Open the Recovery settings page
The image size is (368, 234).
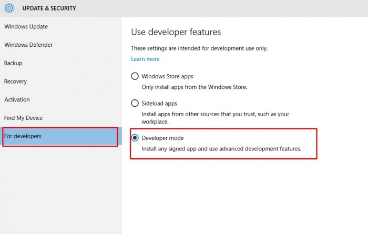click(x=15, y=82)
